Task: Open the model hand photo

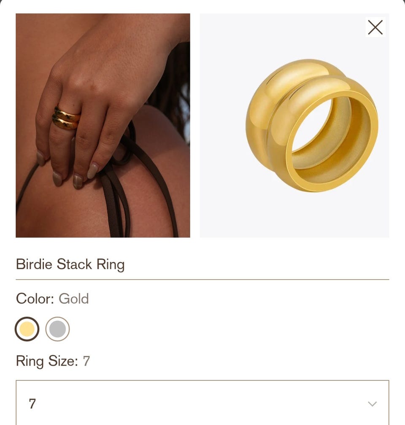Action: pyautogui.click(x=103, y=126)
